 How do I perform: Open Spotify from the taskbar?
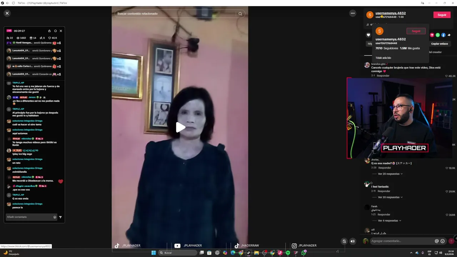(x=288, y=253)
